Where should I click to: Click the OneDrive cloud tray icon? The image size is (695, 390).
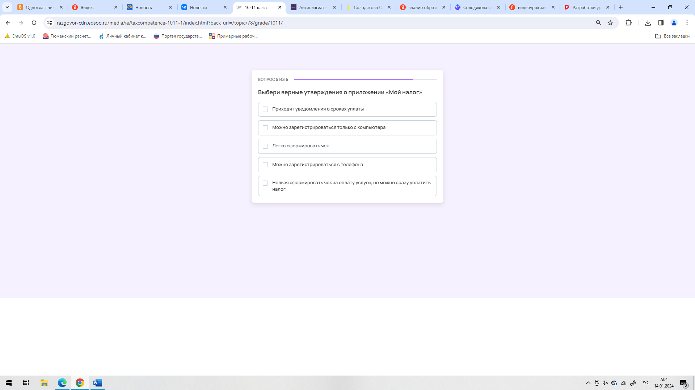pyautogui.click(x=614, y=383)
